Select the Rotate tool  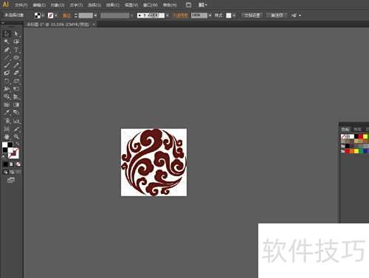coord(7,81)
